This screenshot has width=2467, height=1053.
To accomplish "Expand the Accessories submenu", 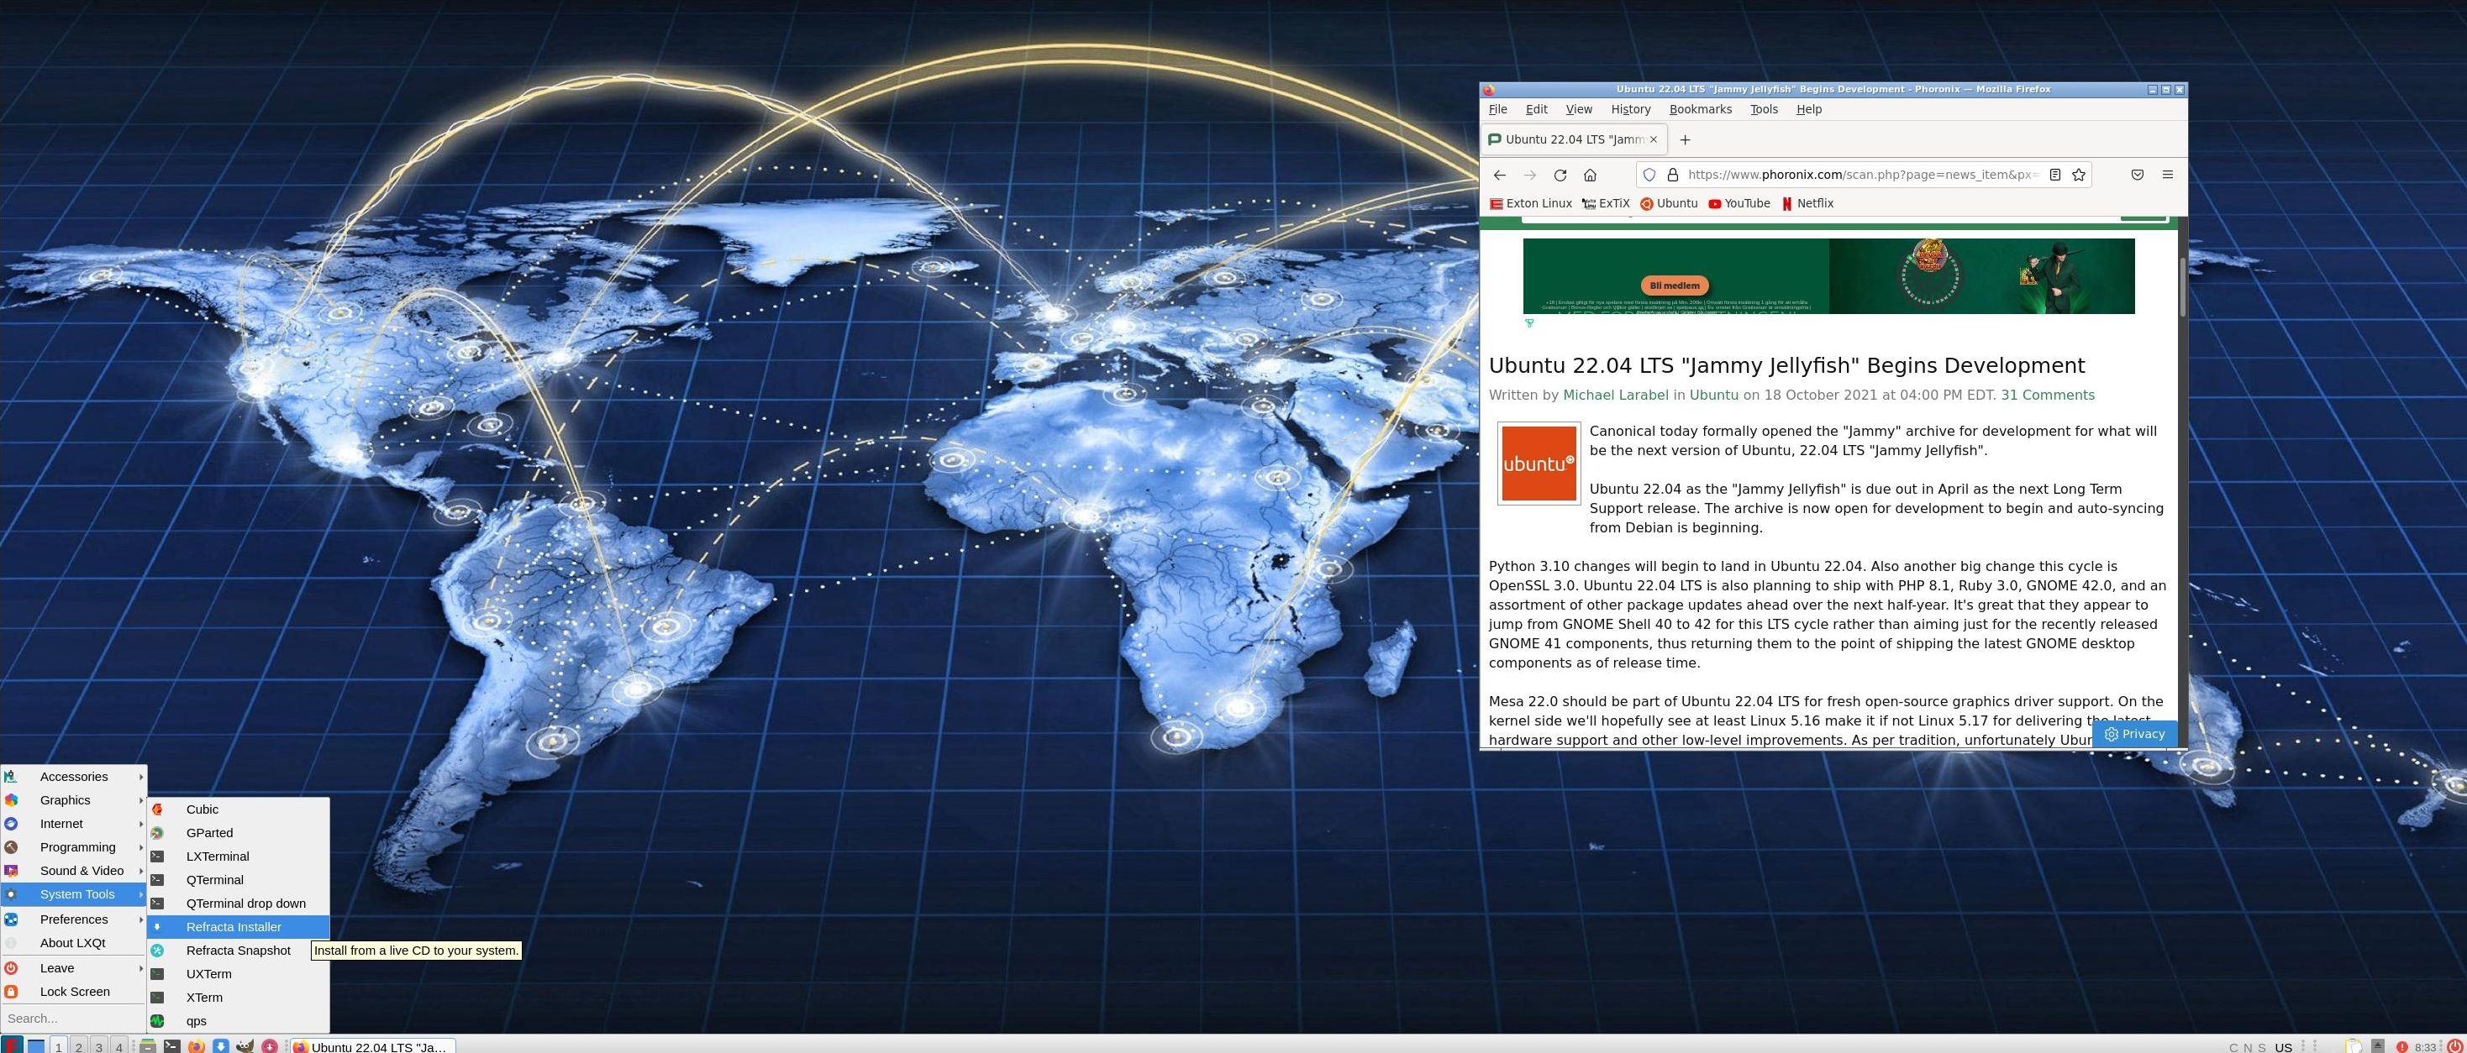I will 74,777.
